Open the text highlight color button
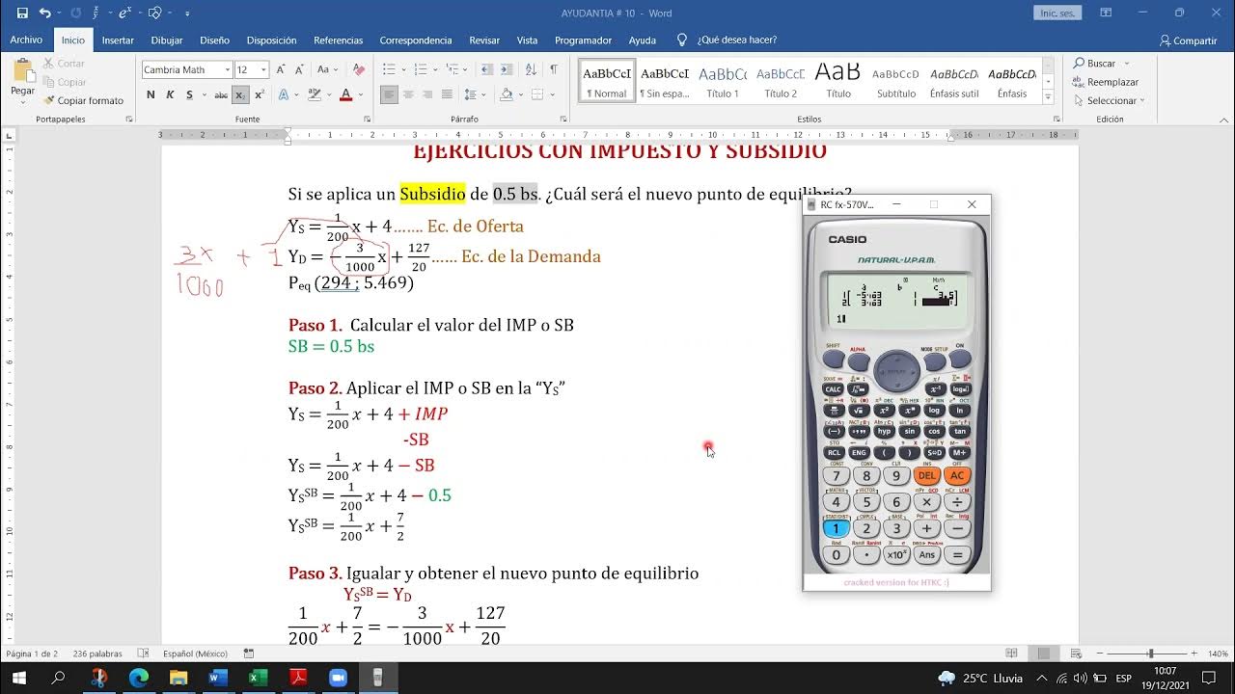1235x694 pixels. pyautogui.click(x=315, y=94)
